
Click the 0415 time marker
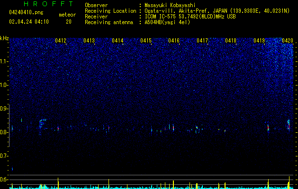click(146, 41)
